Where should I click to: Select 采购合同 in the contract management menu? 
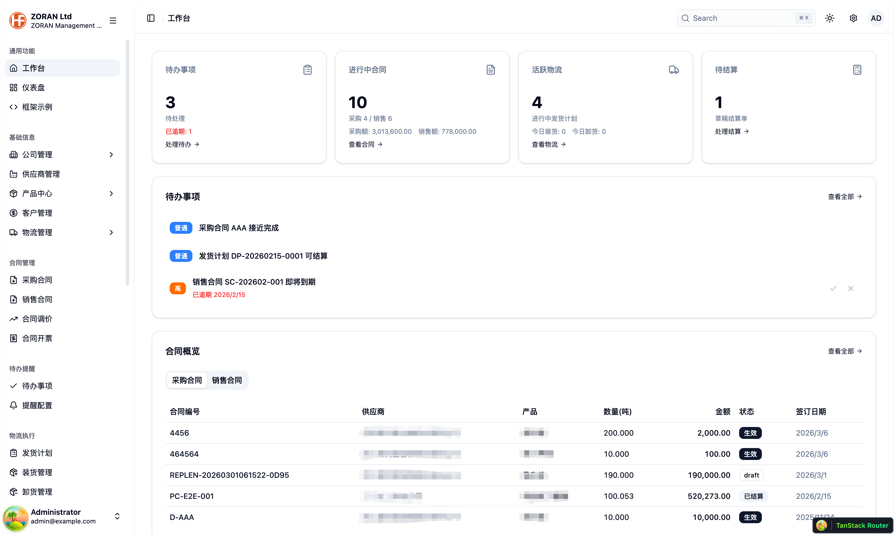tap(37, 280)
